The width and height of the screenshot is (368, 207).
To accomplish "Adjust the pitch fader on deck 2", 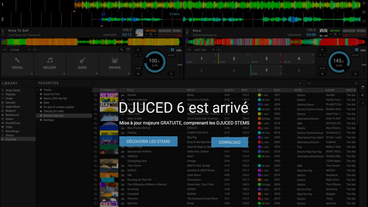I will coord(364,65).
